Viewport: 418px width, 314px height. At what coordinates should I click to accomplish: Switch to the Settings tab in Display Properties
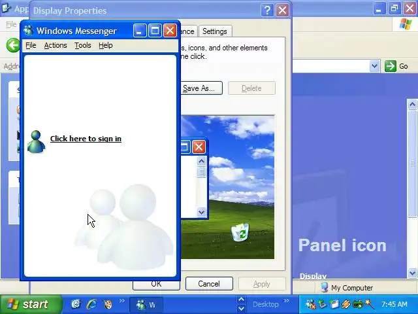coord(215,31)
